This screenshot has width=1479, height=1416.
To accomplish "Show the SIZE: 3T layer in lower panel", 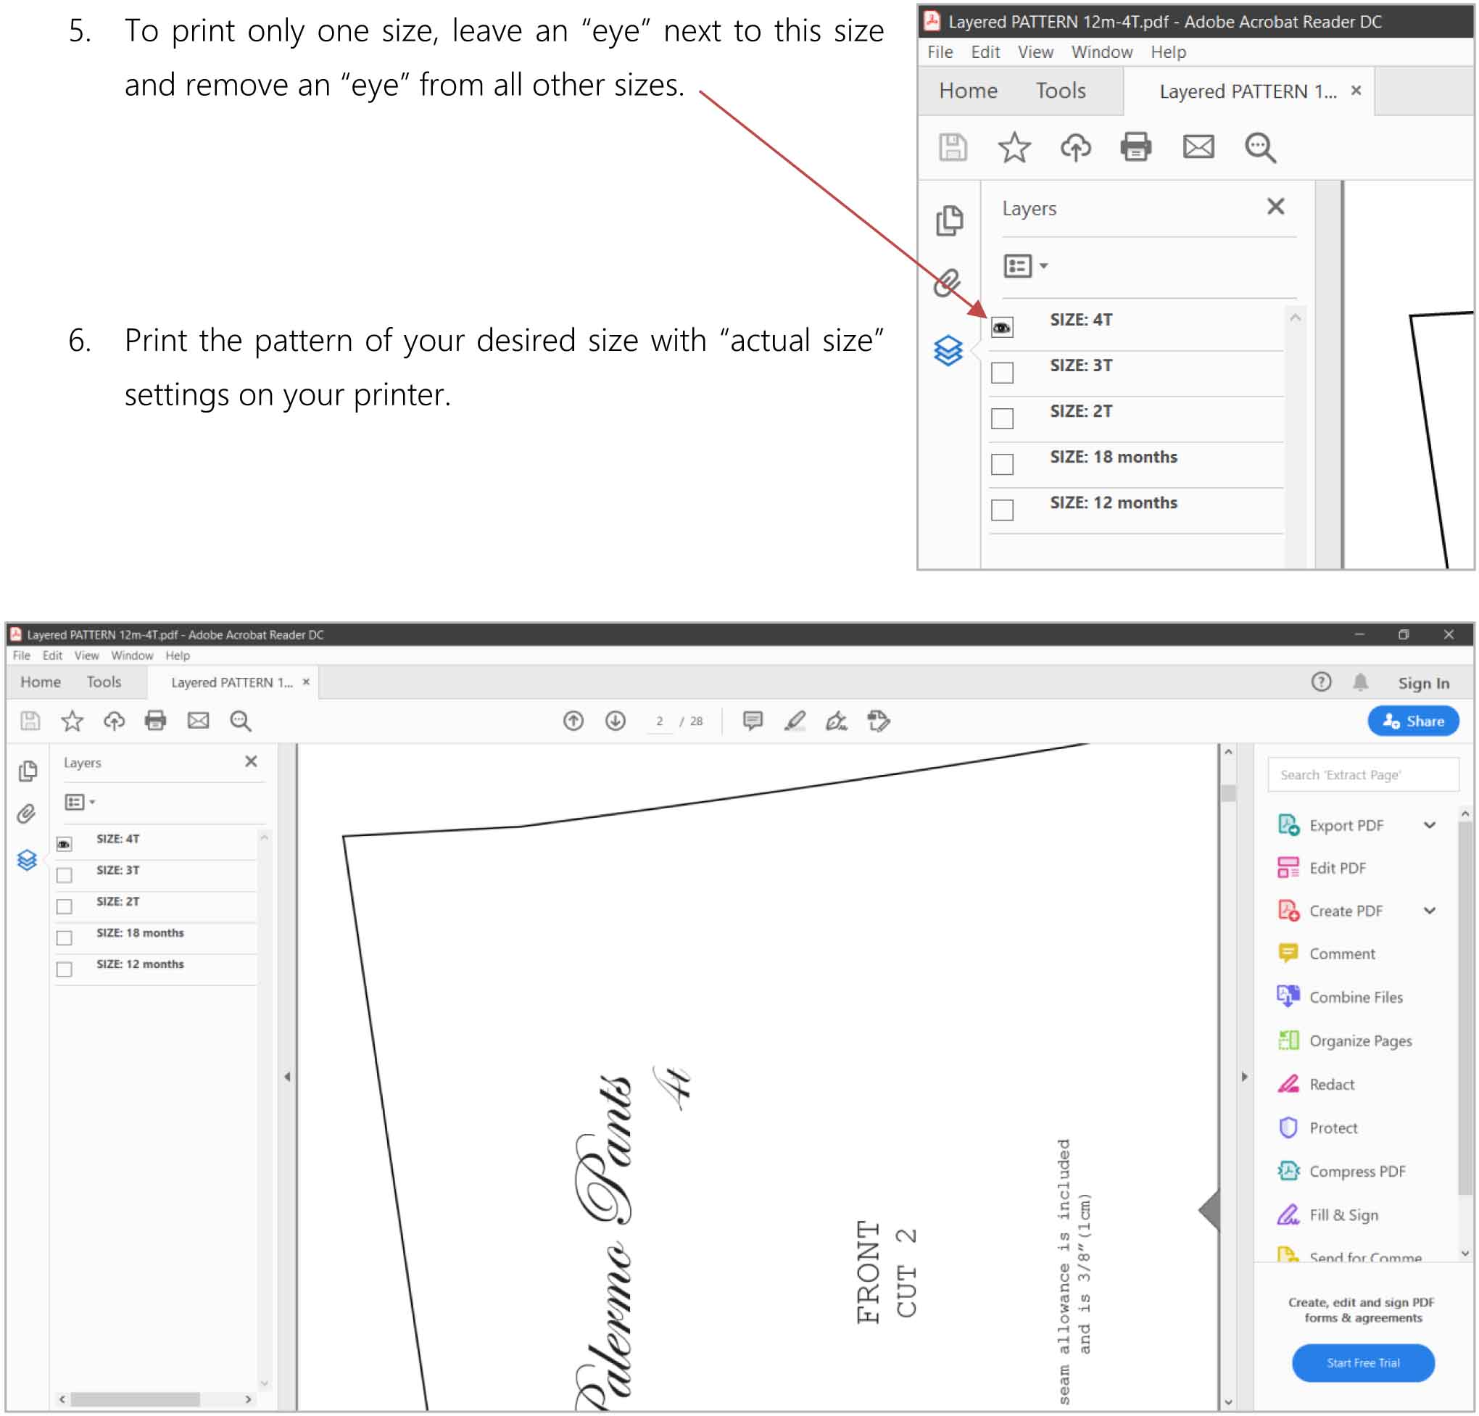I will (x=65, y=876).
